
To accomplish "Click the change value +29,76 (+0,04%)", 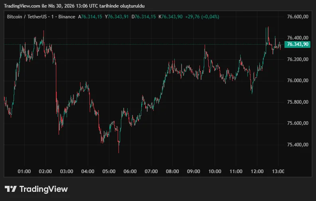I will point(202,17).
